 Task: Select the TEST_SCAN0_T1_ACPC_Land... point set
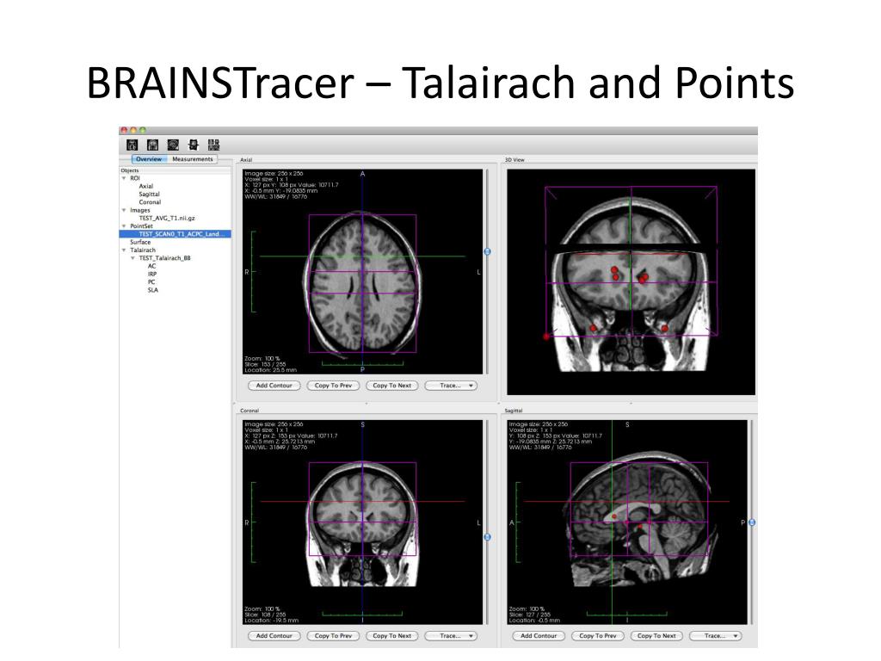tap(175, 234)
